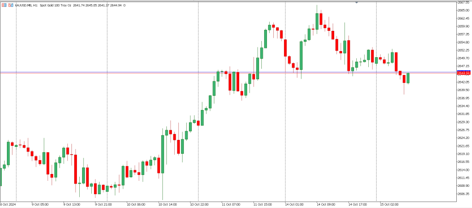Click the 2629.30 level on price axis

(x=463, y=122)
